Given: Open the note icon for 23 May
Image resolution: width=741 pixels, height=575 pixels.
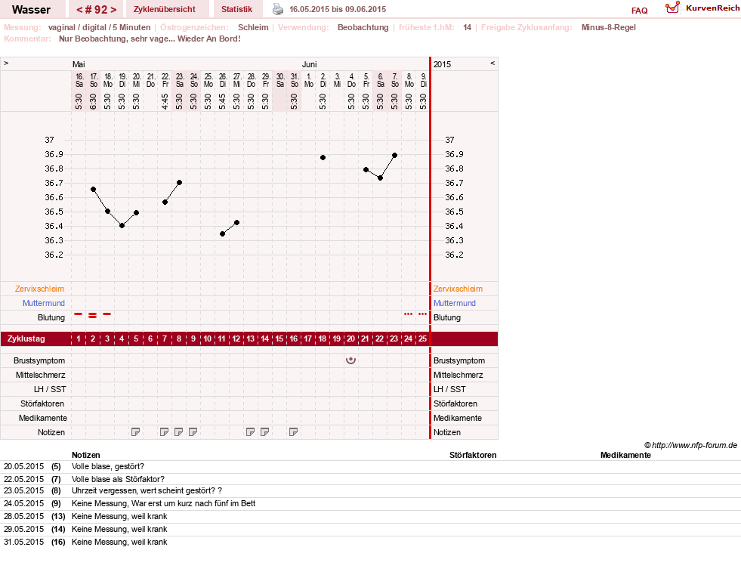Looking at the screenshot, I should [178, 431].
